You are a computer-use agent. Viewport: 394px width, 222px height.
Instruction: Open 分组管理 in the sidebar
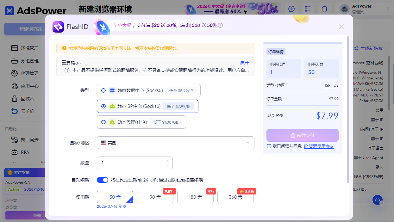click(x=30, y=61)
